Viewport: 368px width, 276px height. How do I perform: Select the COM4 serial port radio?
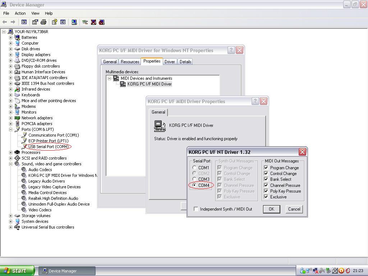click(194, 185)
